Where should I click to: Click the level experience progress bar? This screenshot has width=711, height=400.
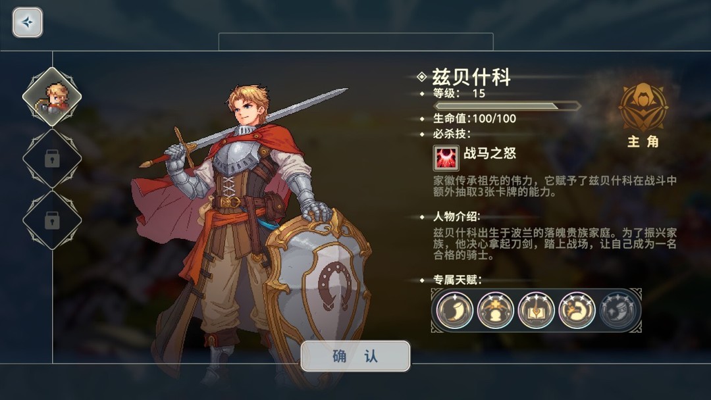[x=507, y=106]
